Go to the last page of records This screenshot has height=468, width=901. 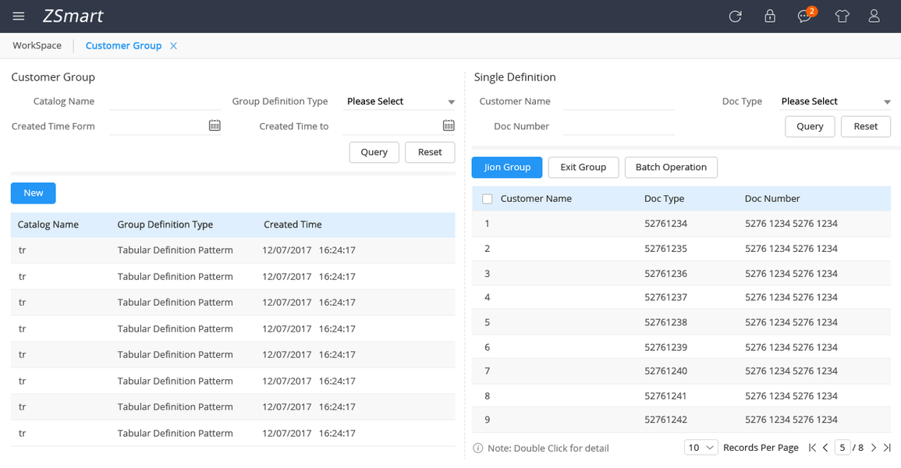point(887,448)
